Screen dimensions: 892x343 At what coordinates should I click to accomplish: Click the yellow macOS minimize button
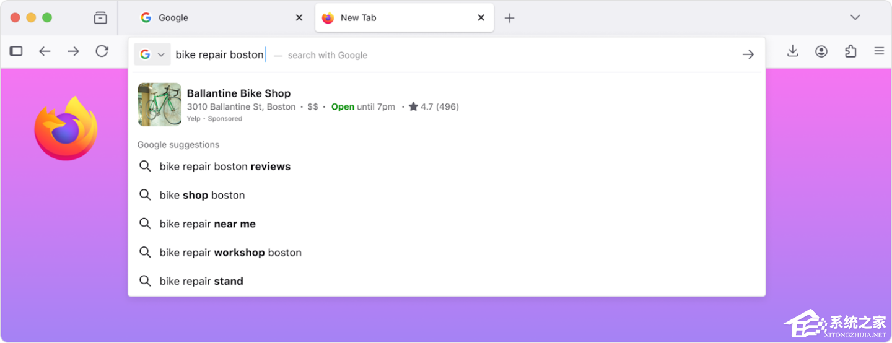(x=31, y=18)
